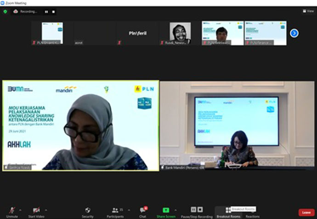This screenshot has width=317, height=219.
Task: Click the Unmute microphone icon
Action: 12,210
